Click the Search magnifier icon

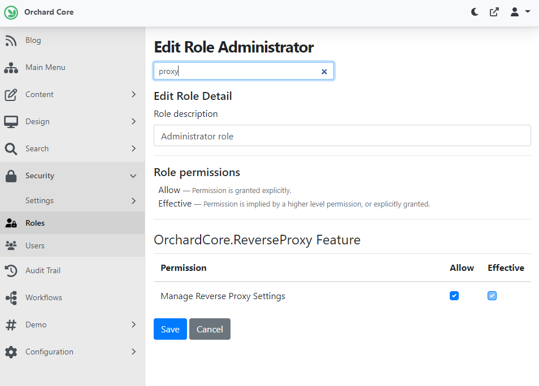click(11, 149)
